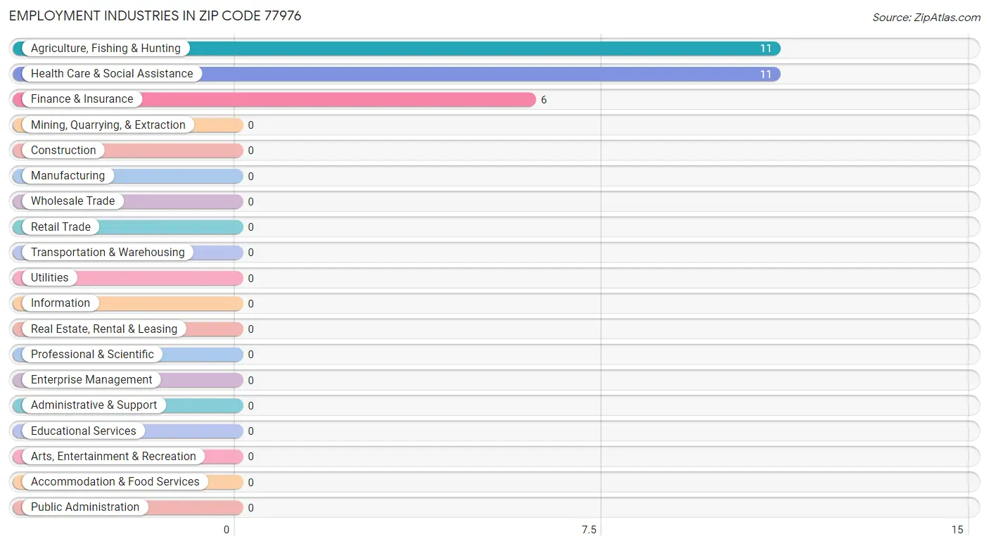Click value 6 beside the Finance & Insurance bar
This screenshot has height=546, width=989.
[x=544, y=100]
